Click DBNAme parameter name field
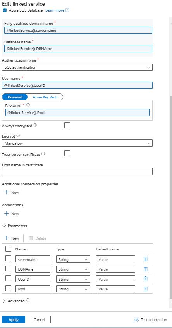Image resolution: width=172 pixels, height=328 pixels. pyautogui.click(x=33, y=269)
